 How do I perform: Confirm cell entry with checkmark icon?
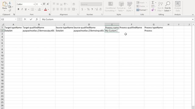point(31,19)
